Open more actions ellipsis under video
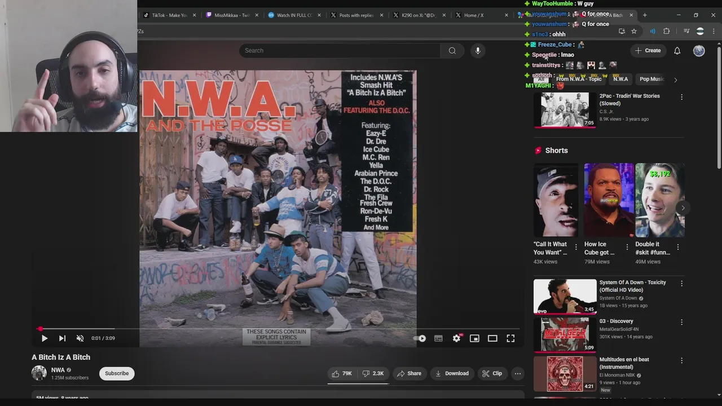Image resolution: width=722 pixels, height=406 pixels. click(x=517, y=373)
